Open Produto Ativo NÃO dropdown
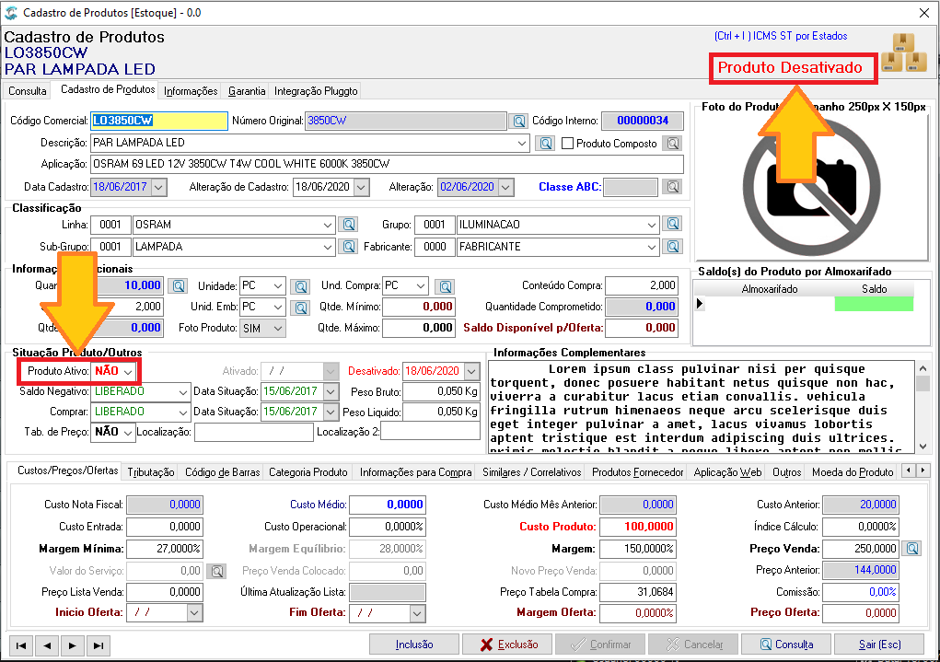 coord(128,372)
